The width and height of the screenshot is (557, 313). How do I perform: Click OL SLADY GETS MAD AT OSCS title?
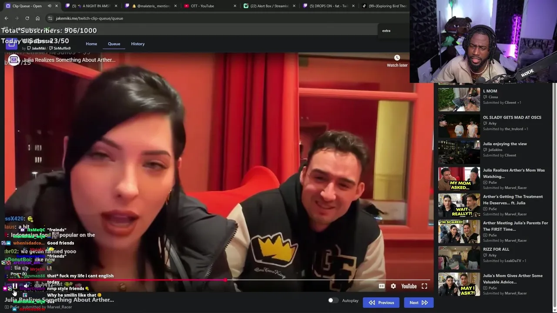pyautogui.click(x=512, y=117)
